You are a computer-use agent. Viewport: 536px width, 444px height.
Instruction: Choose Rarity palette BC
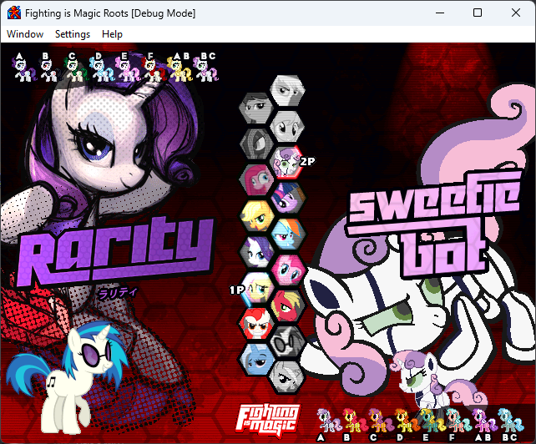tap(205, 68)
